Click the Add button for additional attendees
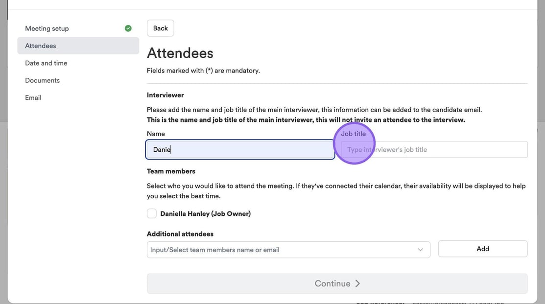545x304 pixels. click(482, 249)
